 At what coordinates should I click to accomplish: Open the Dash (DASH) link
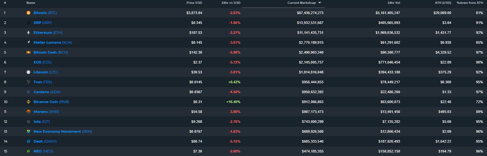click(45, 141)
